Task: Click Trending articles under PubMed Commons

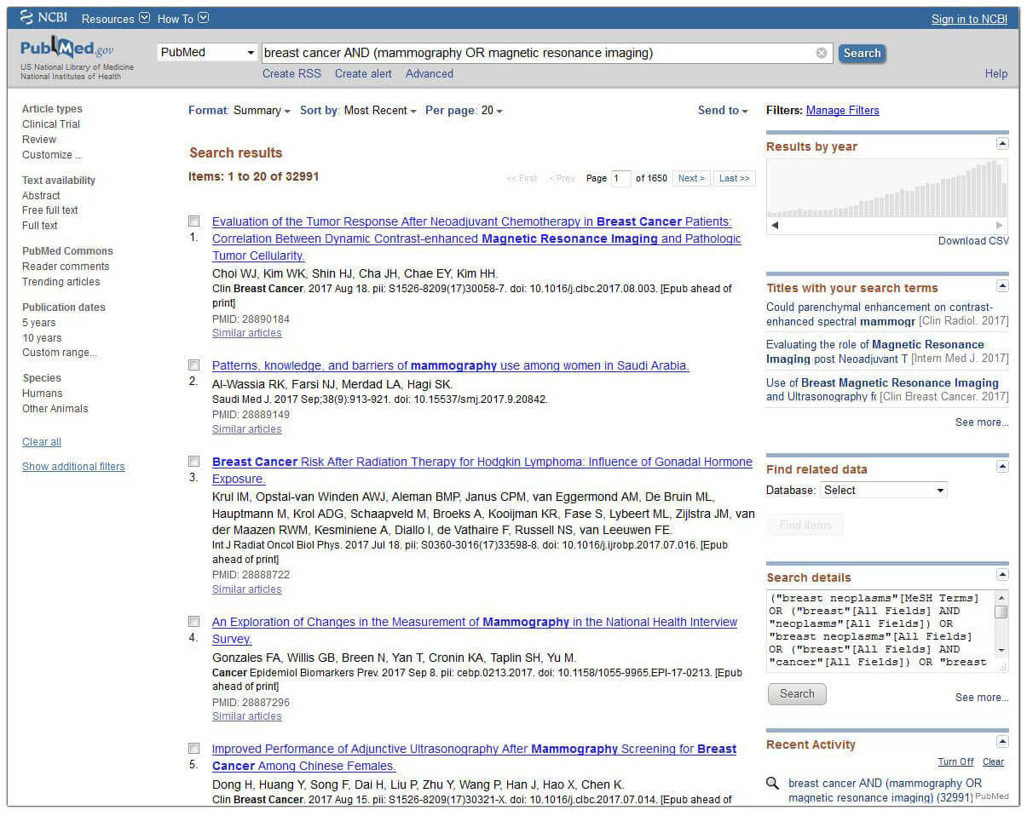Action: pos(61,282)
